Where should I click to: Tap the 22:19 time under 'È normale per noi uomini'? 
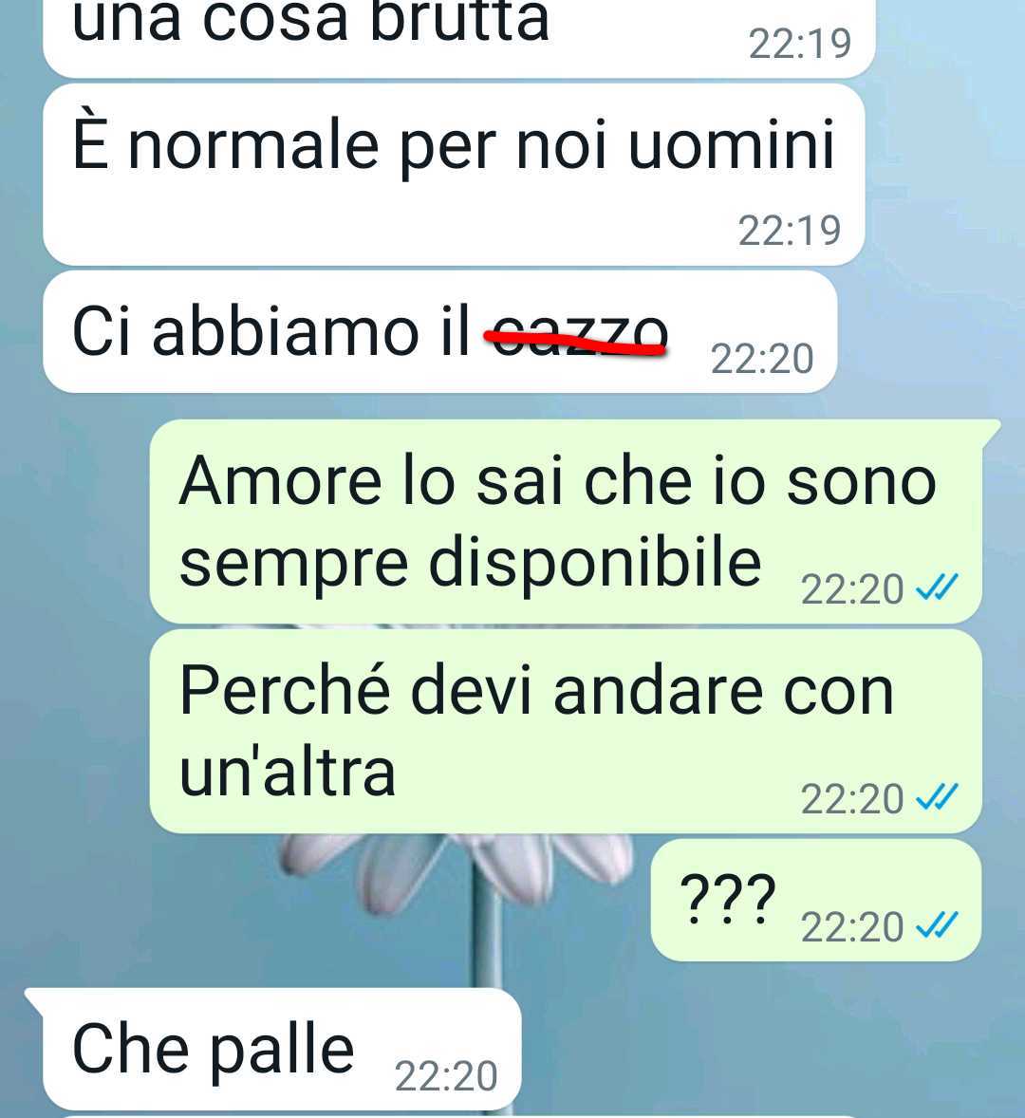[x=790, y=231]
